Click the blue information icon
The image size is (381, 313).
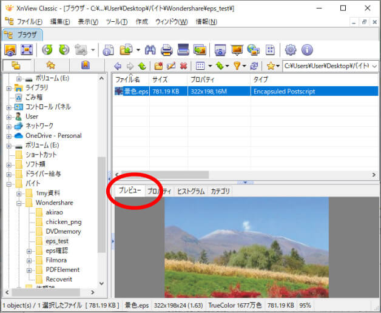pyautogui.click(x=307, y=50)
